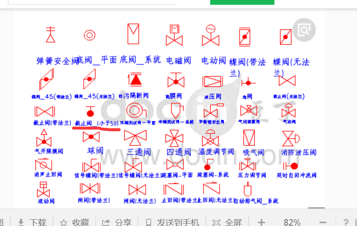Click the 液动阀 text label

point(46,201)
